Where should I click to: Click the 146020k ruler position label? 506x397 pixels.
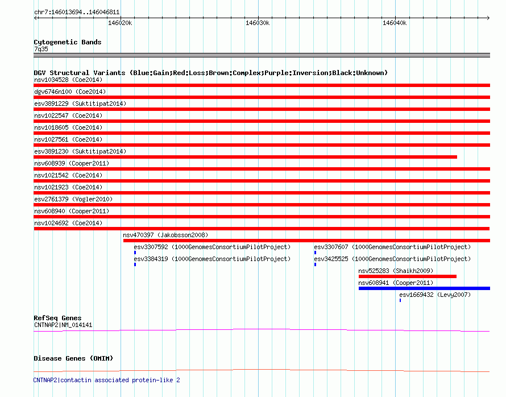[x=120, y=23]
